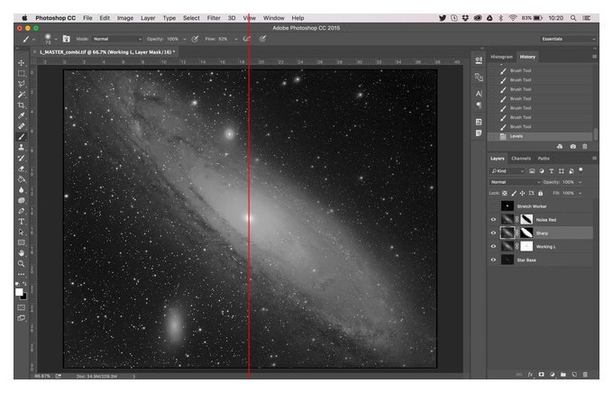Toggle pressure for opacity icon
Image resolution: width=613 pixels, height=393 pixels.
coord(195,39)
